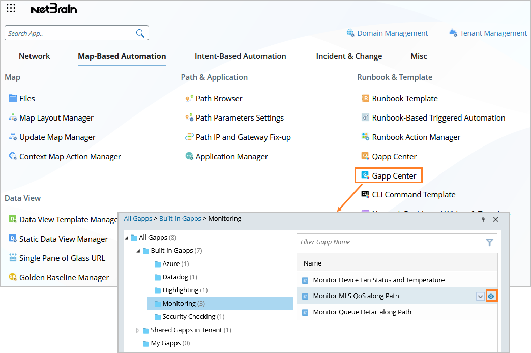Open the app grid launcher icon
Viewport: 531px width, 353px height.
[11, 8]
